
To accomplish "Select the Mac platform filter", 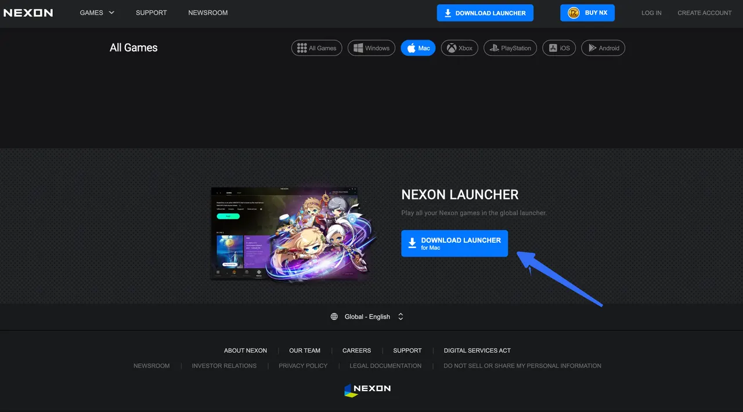I will (x=418, y=48).
